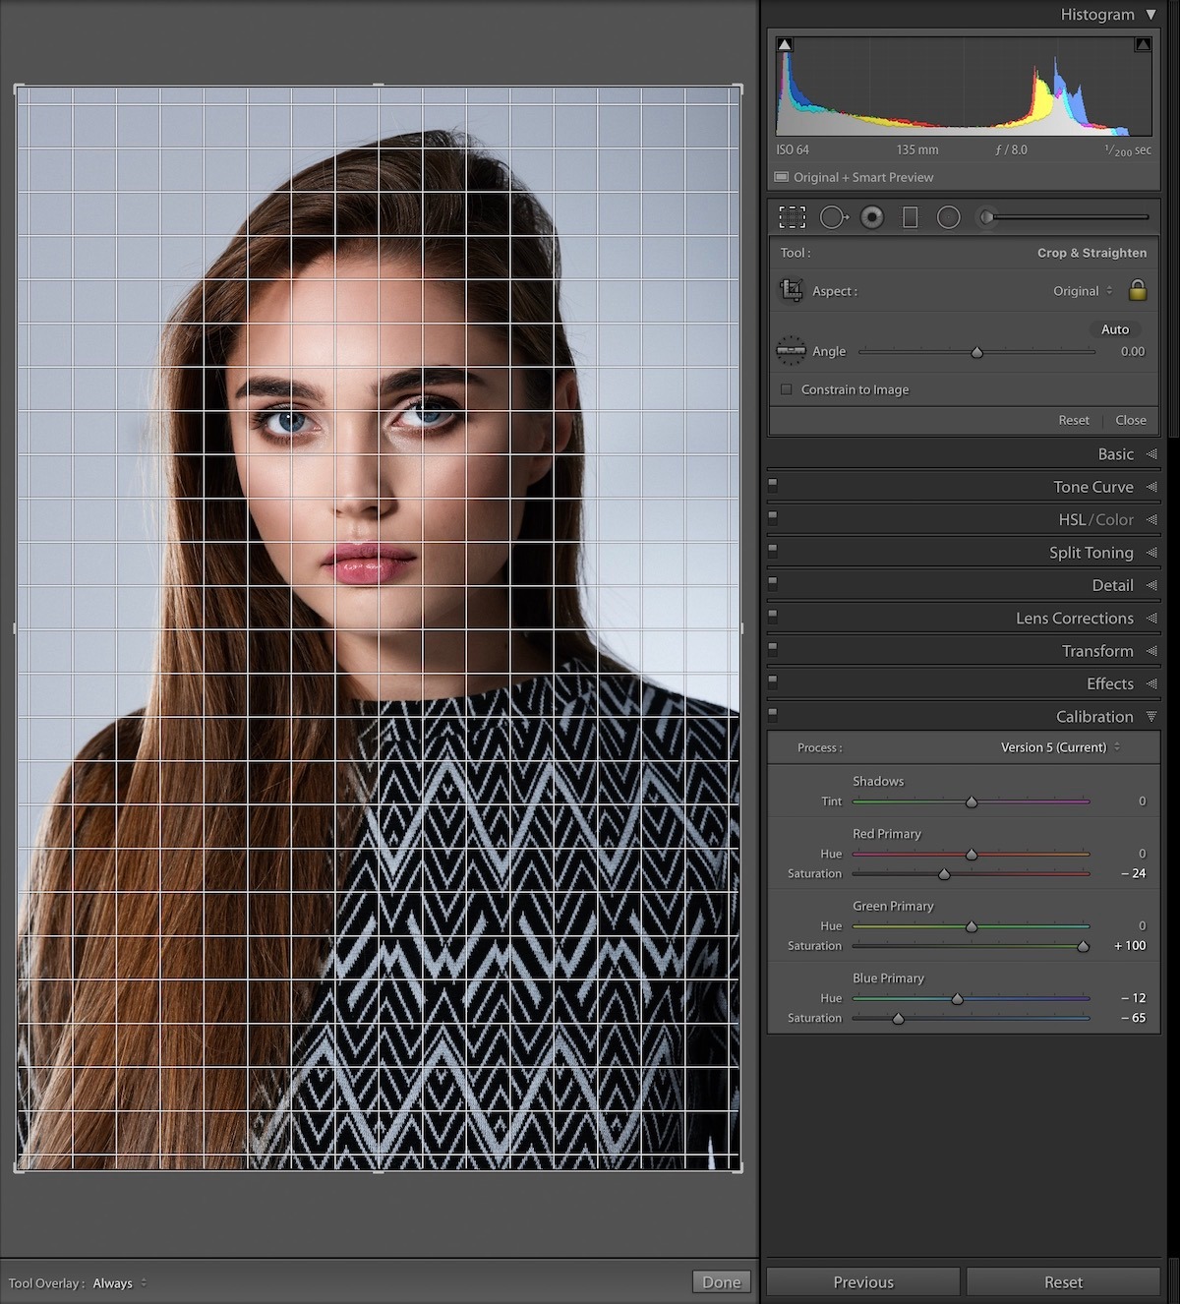Click the Done button under the photo
Viewport: 1180px width, 1304px height.
coord(721,1282)
